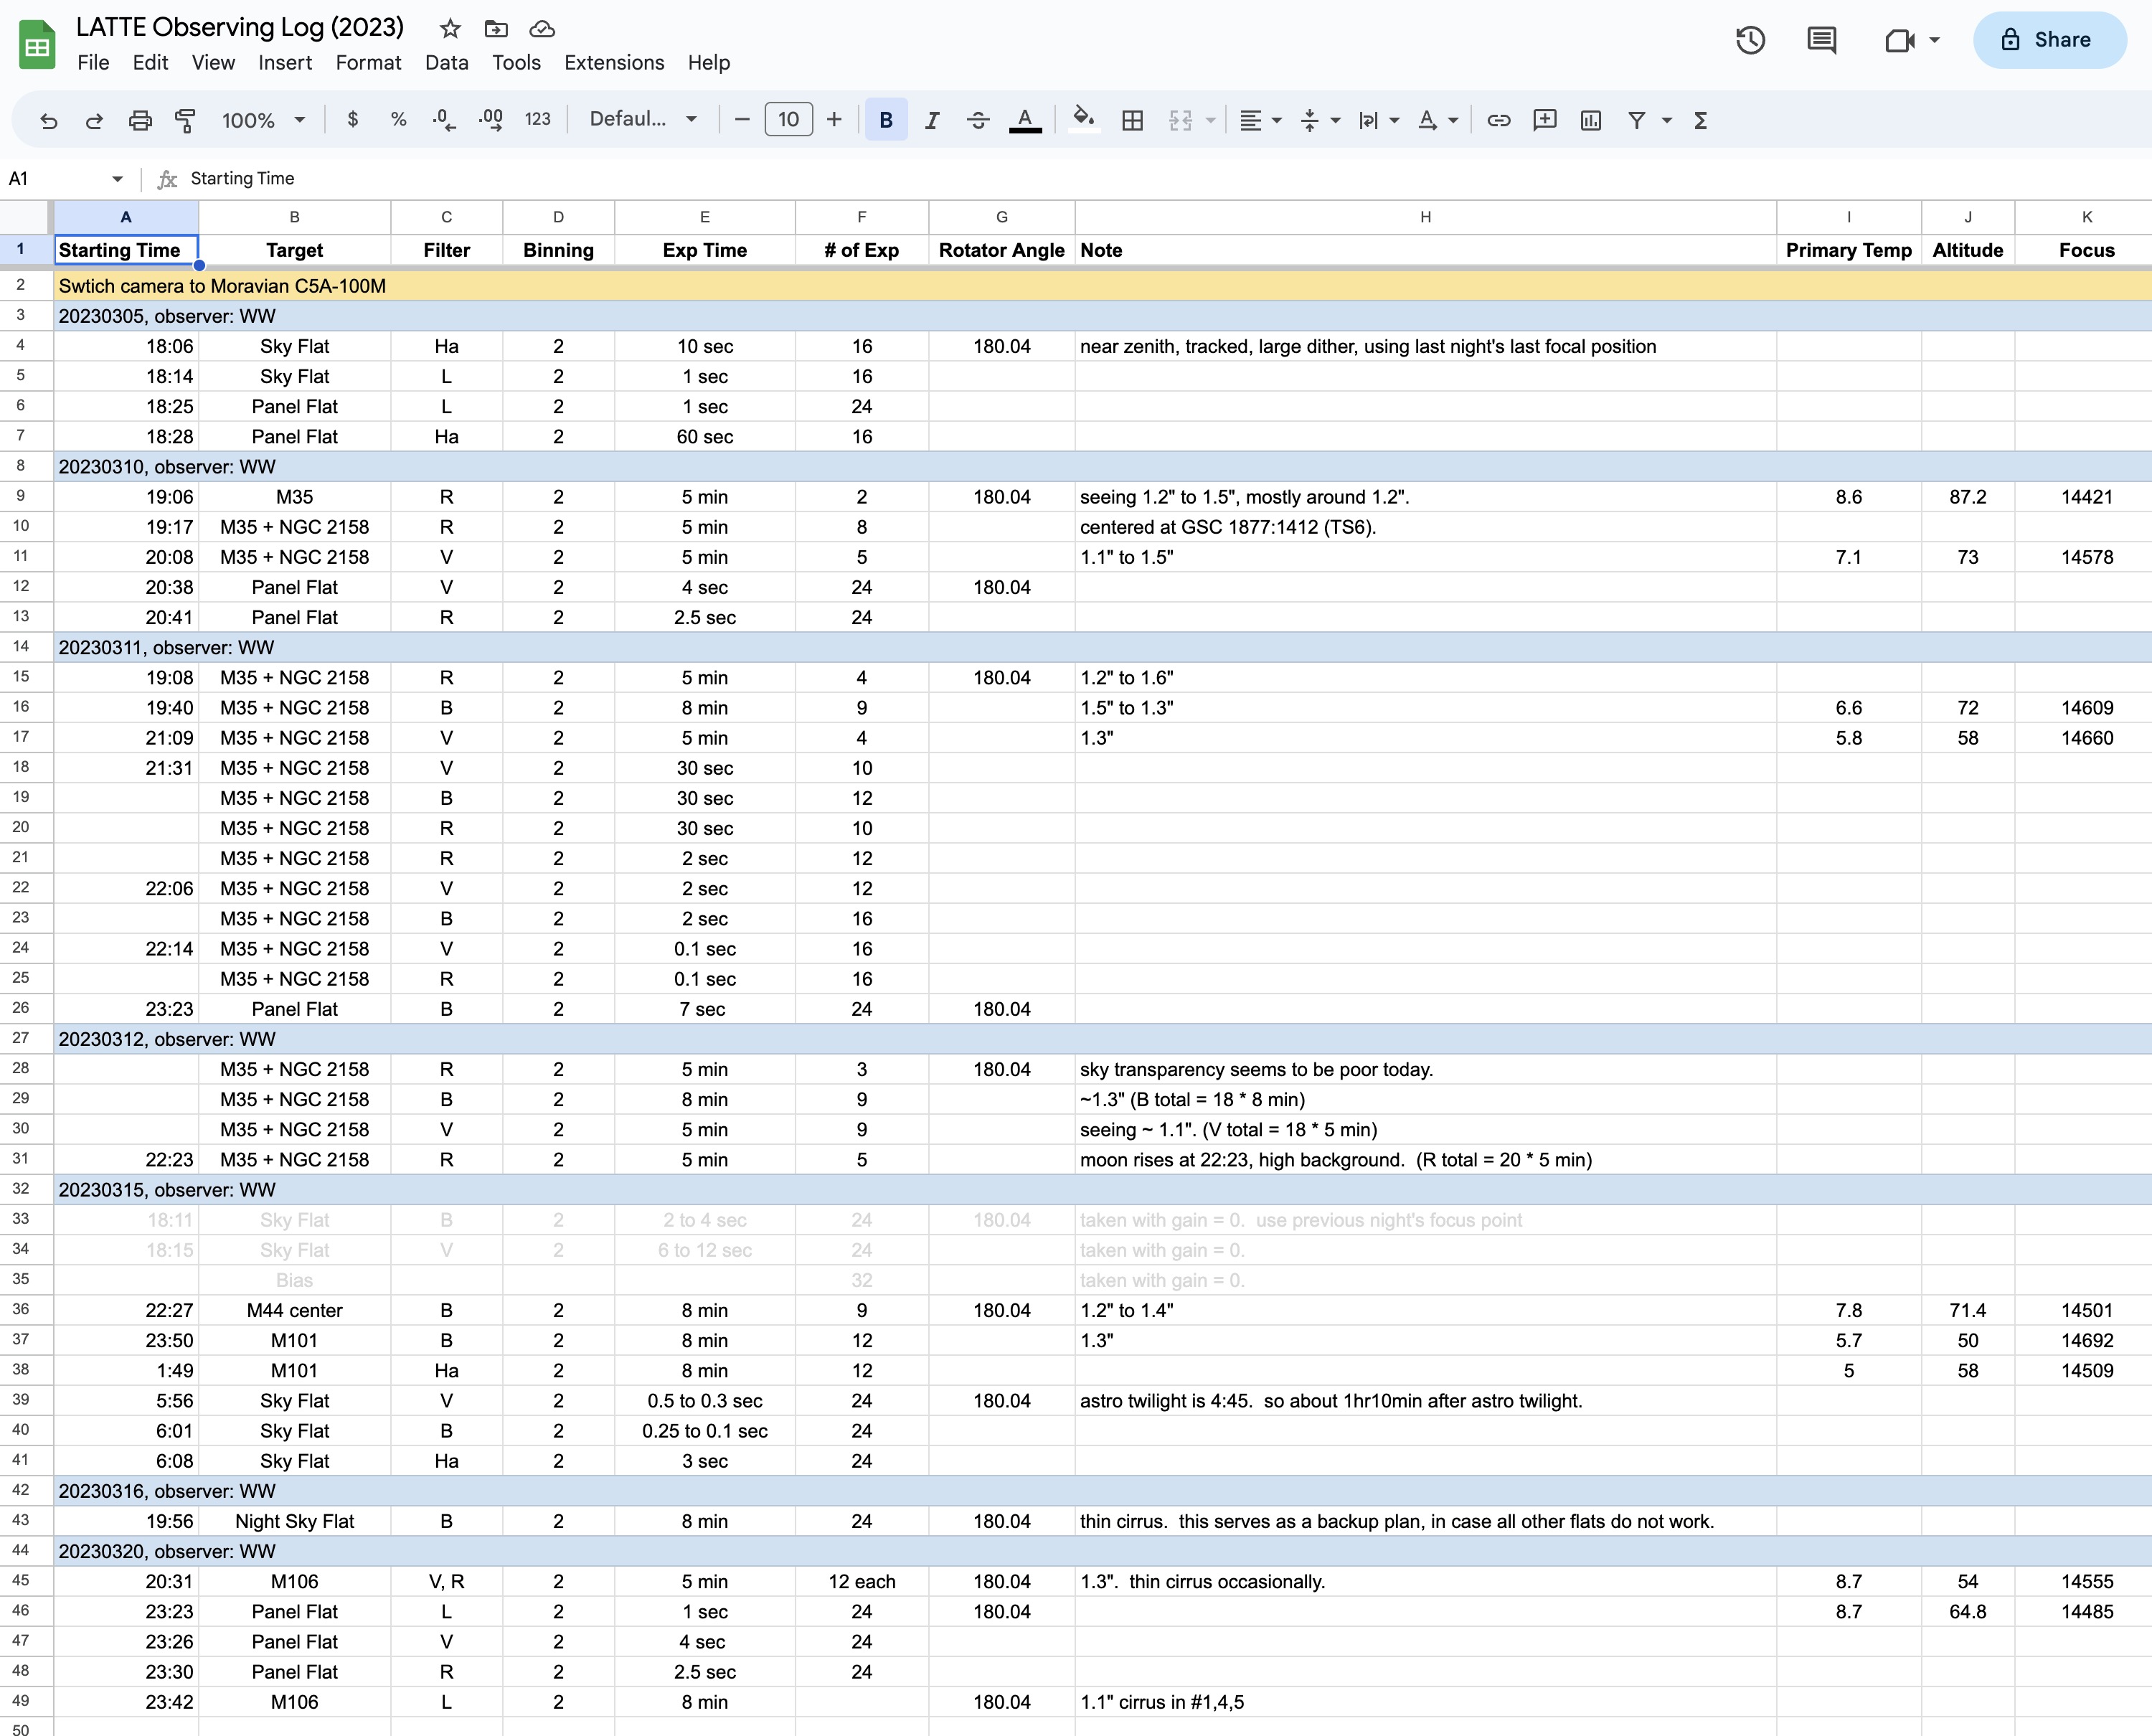Click the 'M44 center' target cell
The width and height of the screenshot is (2152, 1736).
294,1310
